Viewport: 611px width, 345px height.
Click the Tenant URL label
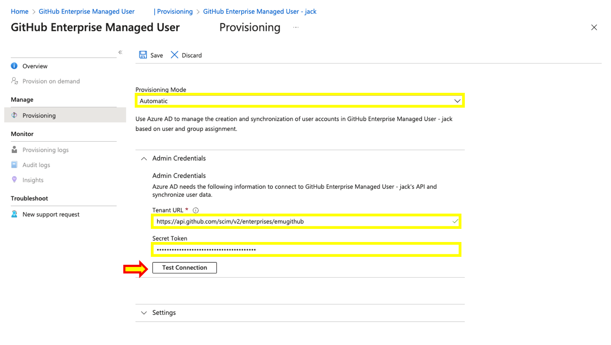(168, 210)
